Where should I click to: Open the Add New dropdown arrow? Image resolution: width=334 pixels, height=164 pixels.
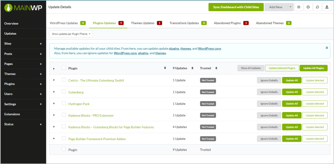tap(290, 7)
